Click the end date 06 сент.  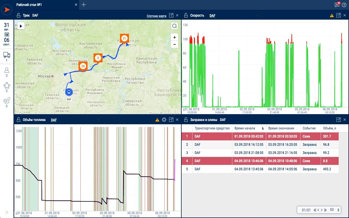tap(7, 42)
